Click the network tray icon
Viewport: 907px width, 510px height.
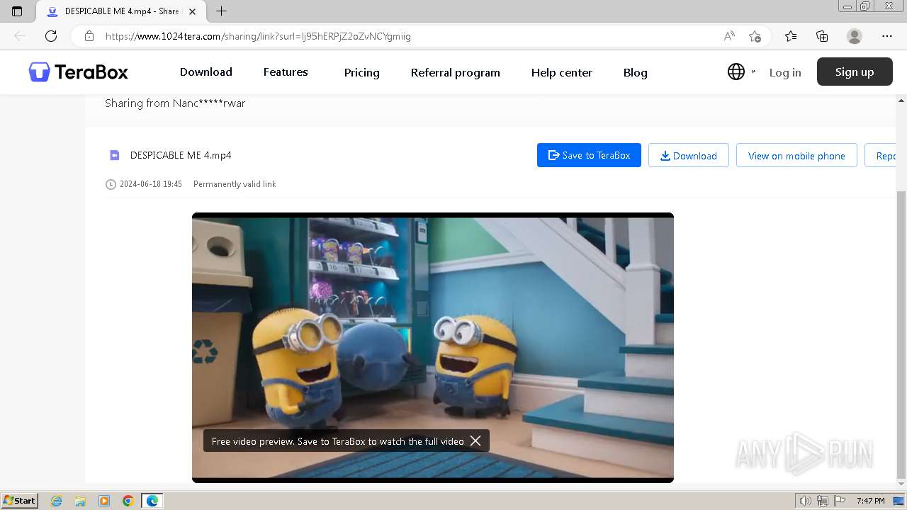click(x=823, y=501)
